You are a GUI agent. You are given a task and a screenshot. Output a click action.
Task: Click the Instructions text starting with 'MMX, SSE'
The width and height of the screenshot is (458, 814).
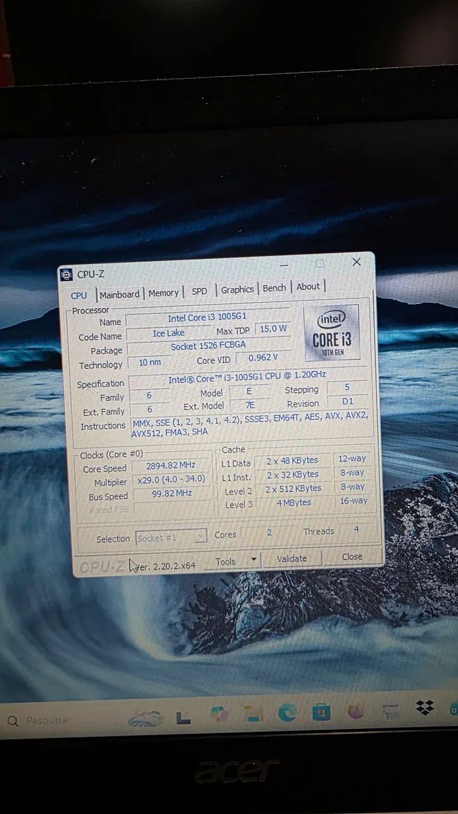(250, 424)
